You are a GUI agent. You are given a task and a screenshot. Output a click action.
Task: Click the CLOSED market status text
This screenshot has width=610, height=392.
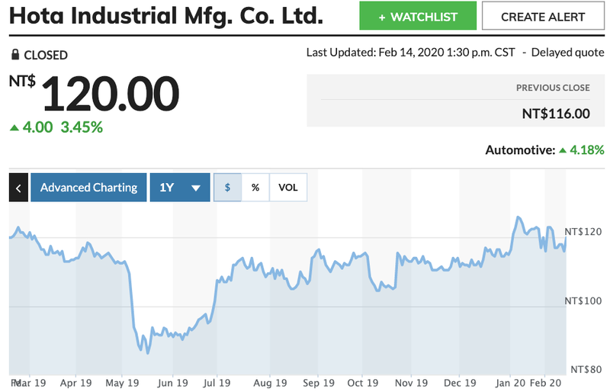pos(46,55)
